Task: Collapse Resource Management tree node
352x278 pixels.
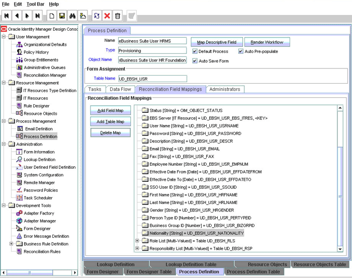Action: [4, 83]
